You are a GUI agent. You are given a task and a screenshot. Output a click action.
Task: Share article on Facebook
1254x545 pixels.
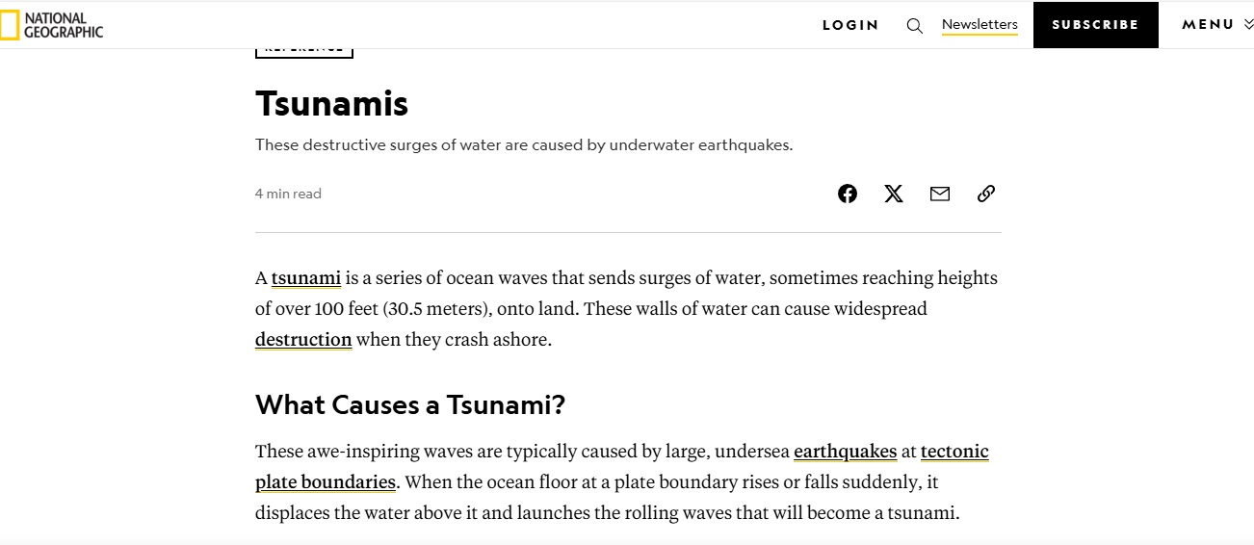(848, 194)
